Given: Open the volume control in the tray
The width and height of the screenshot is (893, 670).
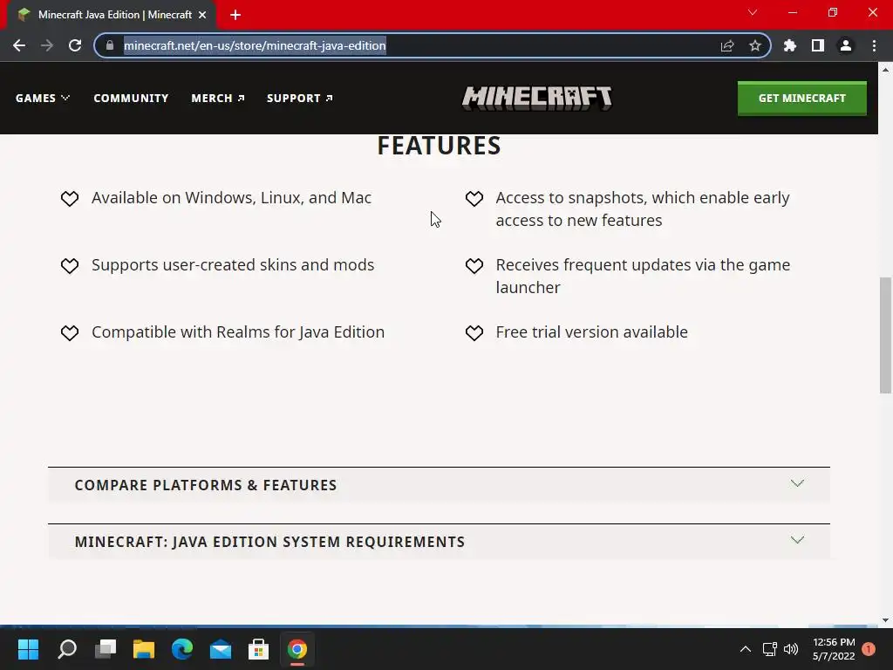Looking at the screenshot, I should (791, 649).
